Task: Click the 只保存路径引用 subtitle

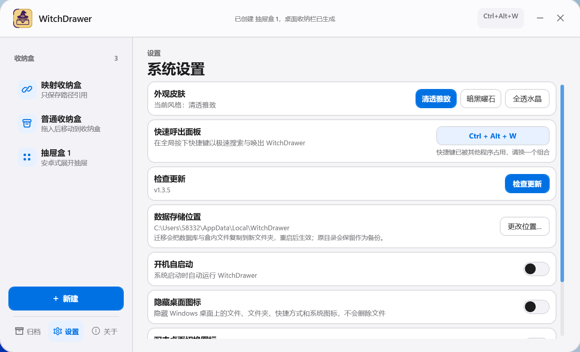Action: [64, 95]
